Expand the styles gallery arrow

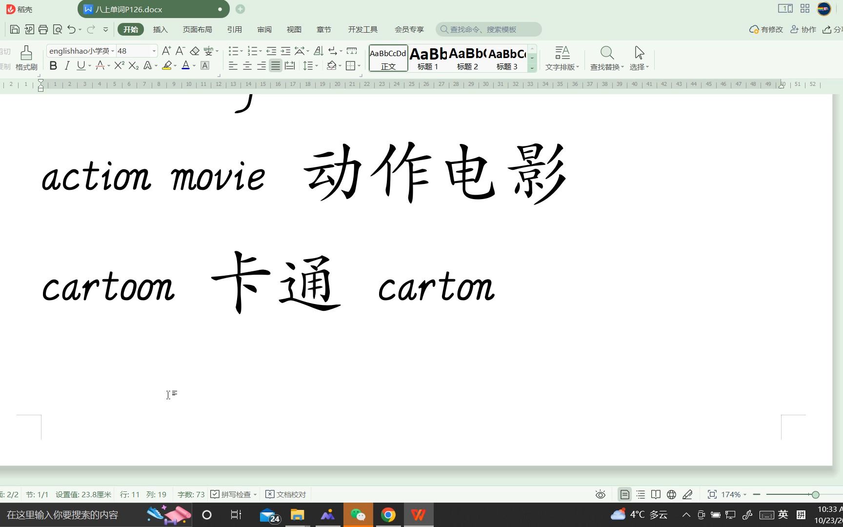532,68
